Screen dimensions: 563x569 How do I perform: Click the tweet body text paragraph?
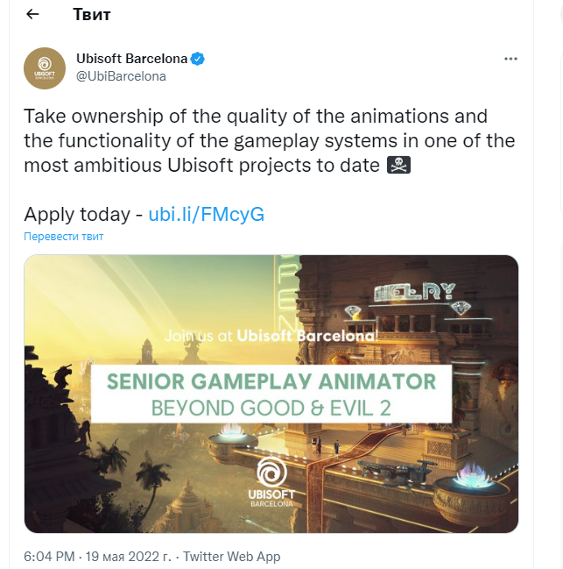point(263,140)
